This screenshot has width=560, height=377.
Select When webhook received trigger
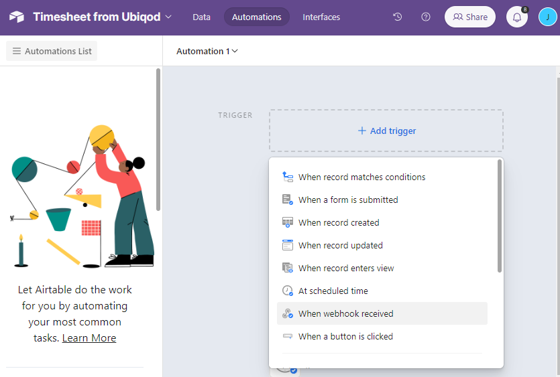pos(382,313)
